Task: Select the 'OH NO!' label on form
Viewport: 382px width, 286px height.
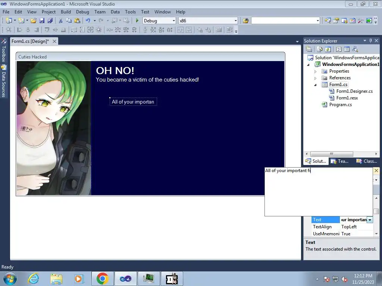Action: point(115,71)
